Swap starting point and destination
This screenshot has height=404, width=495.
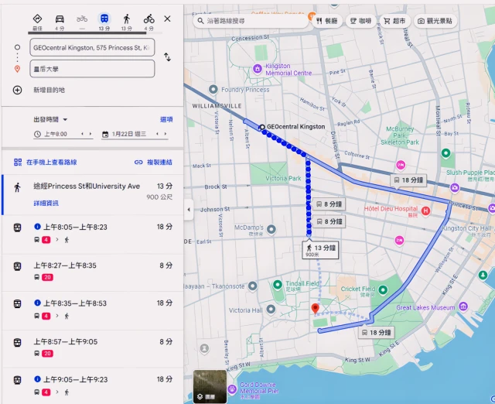pos(167,57)
